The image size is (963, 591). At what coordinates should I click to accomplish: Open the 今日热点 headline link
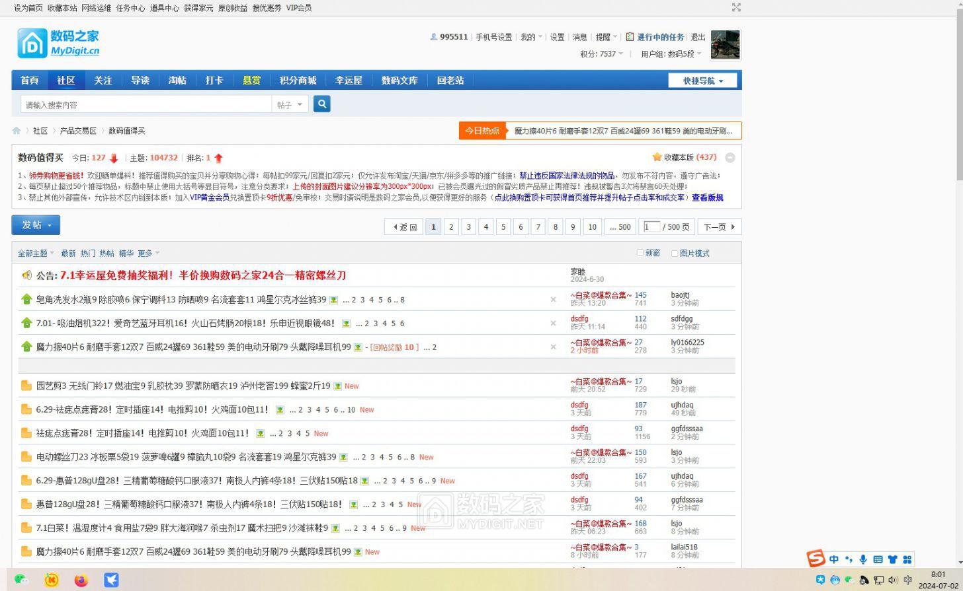pyautogui.click(x=623, y=131)
